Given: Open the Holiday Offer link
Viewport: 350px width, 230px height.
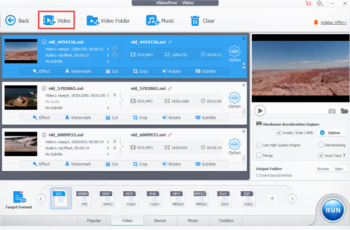Looking at the screenshot, I should click(333, 22).
